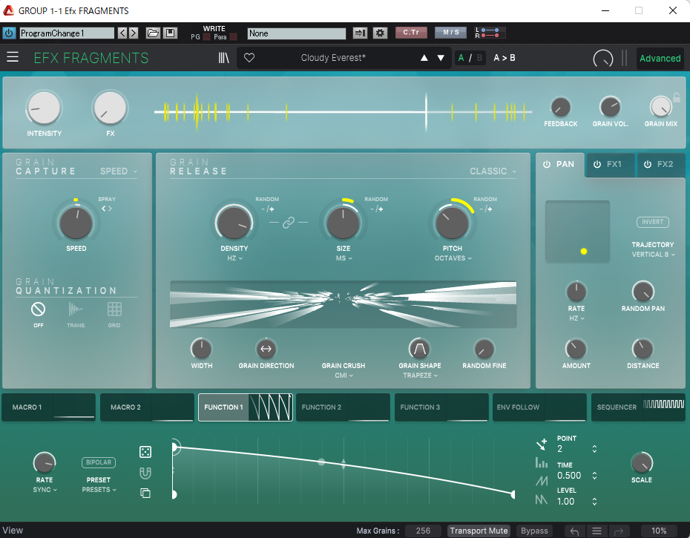Click the Transport Mute button

pyautogui.click(x=479, y=531)
